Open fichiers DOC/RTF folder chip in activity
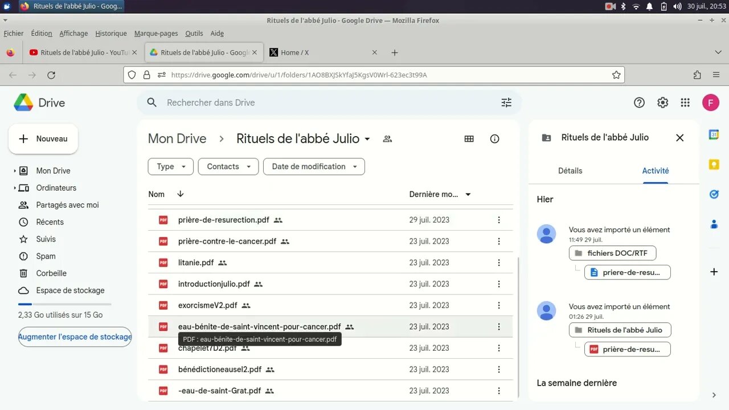Viewport: 729px width, 410px height. coord(612,253)
